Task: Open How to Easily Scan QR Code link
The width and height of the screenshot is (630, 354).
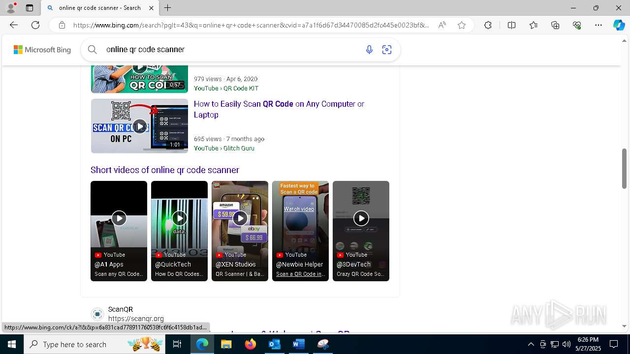Action: pyautogui.click(x=279, y=109)
